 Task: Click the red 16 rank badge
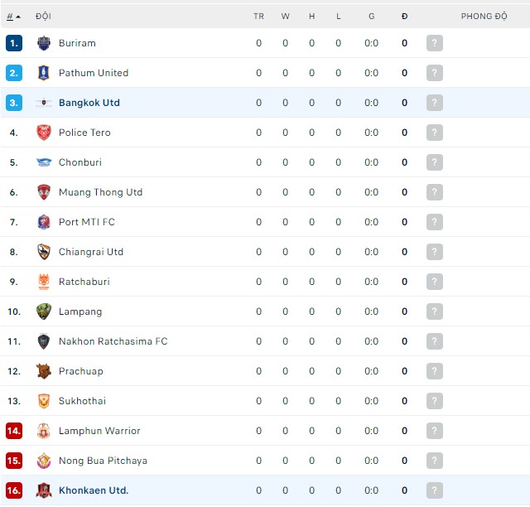pyautogui.click(x=13, y=490)
